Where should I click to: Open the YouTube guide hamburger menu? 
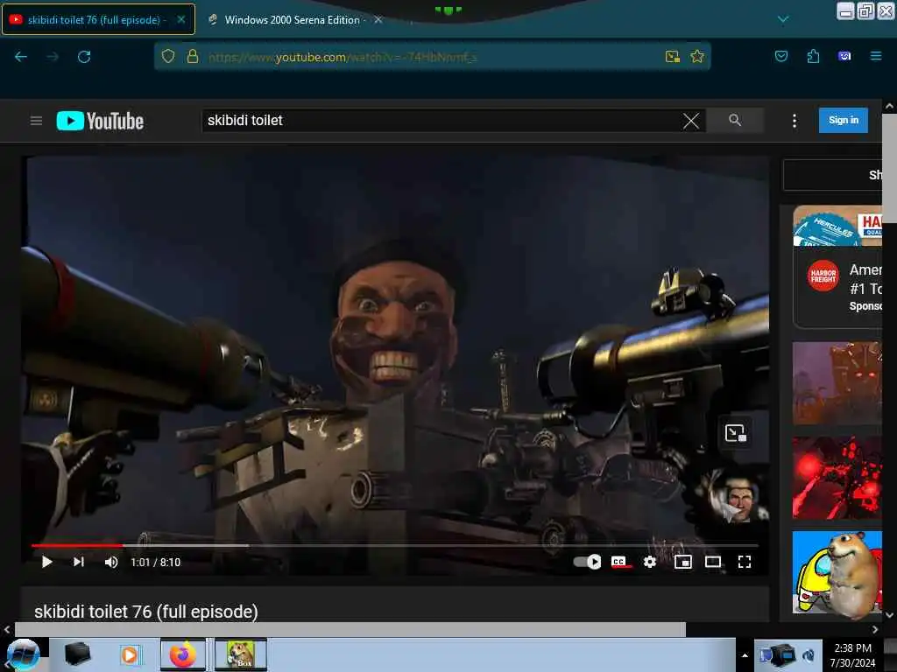(x=36, y=121)
